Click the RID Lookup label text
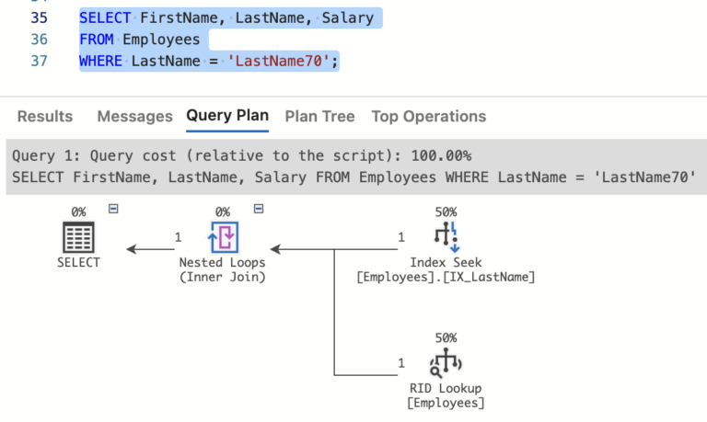707x422 pixels. [x=446, y=388]
